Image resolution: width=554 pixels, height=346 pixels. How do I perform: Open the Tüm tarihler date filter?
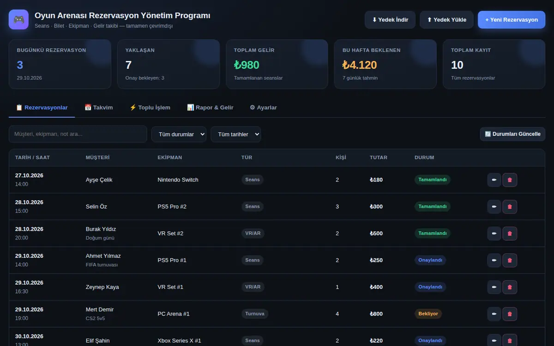pyautogui.click(x=236, y=134)
